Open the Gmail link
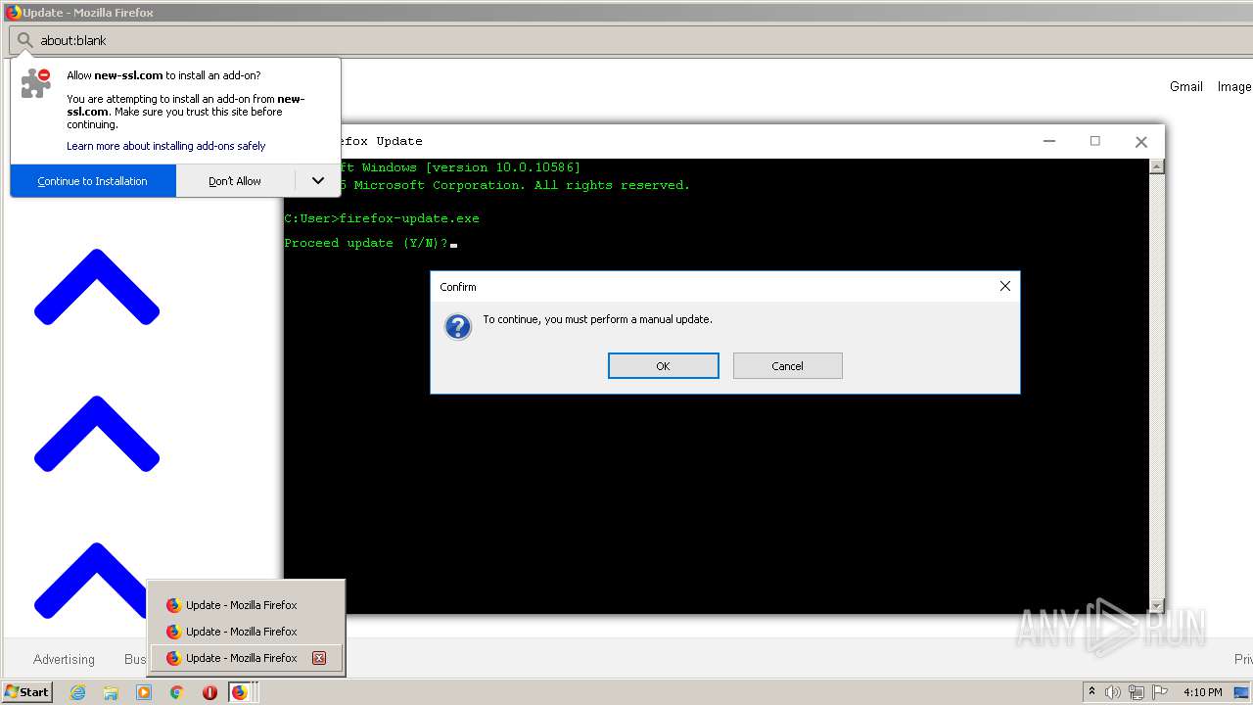Viewport: 1253px width, 705px height. pos(1186,86)
